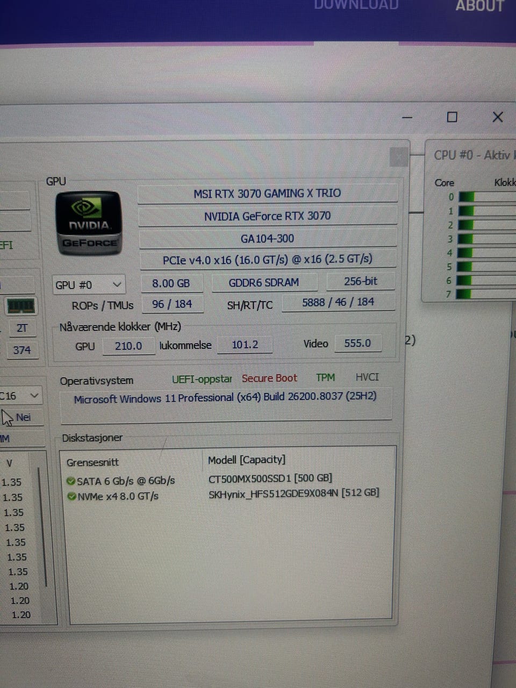Select the SKHynix_HFS512GDE9X084N [512 GB] drive row
Image resolution: width=516 pixels, height=688 pixels.
[294, 493]
